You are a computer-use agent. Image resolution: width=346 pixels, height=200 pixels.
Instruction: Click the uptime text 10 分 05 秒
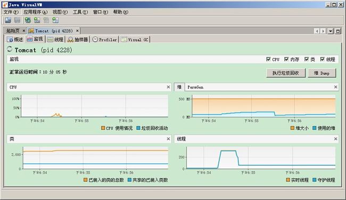(x=55, y=72)
